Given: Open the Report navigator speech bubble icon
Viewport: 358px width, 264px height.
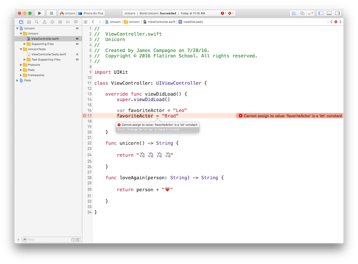Looking at the screenshot, I should coord(76,22).
